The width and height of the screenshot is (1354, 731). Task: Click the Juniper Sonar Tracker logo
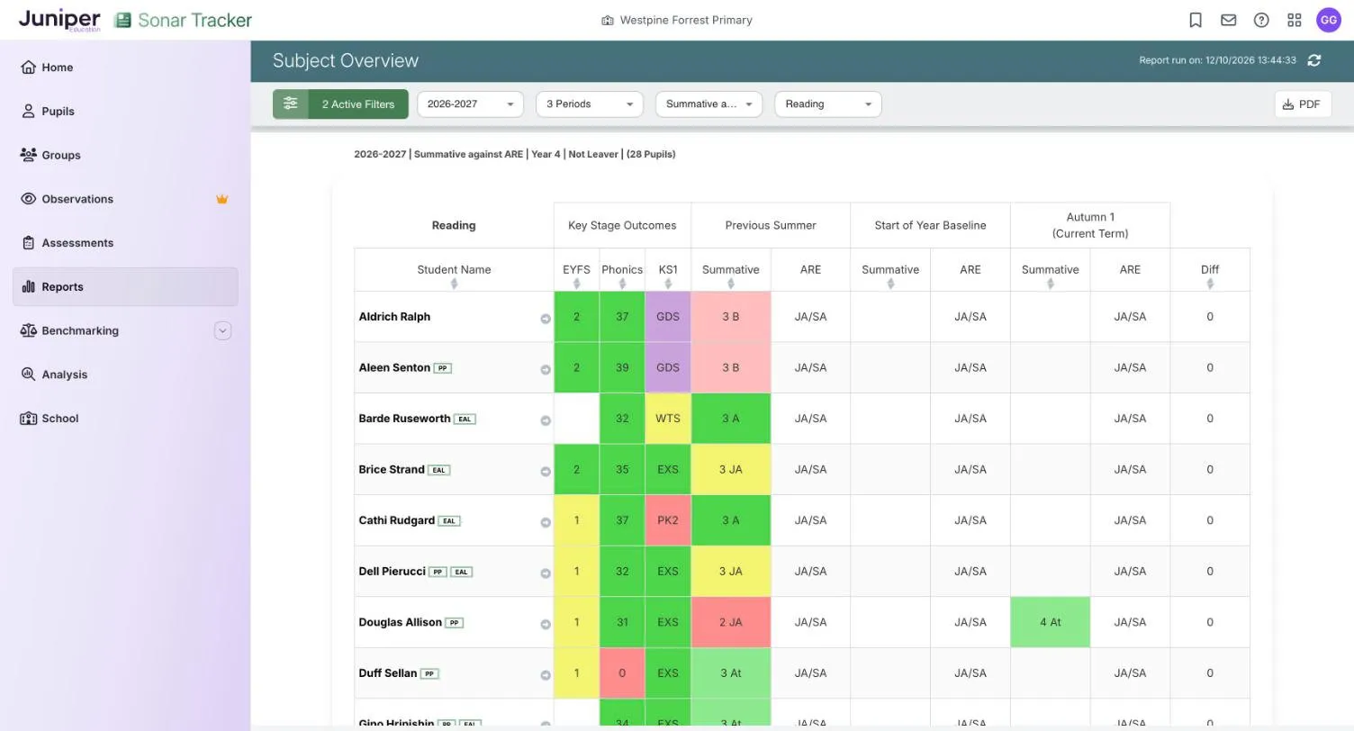pyautogui.click(x=135, y=20)
